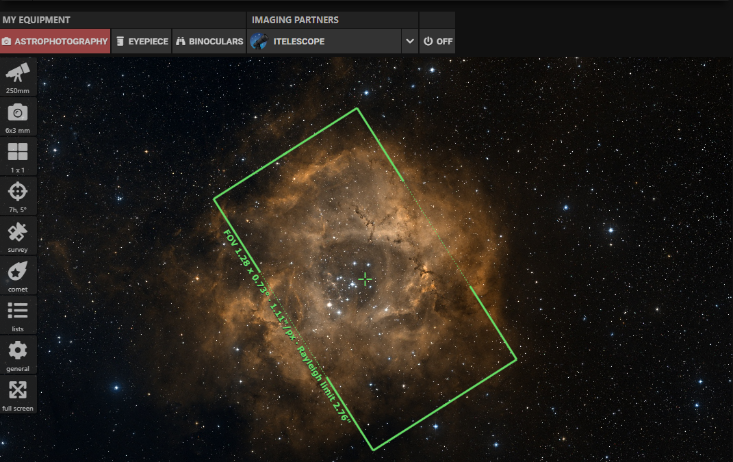The width and height of the screenshot is (733, 462).
Task: Select the Astrophotography mode tab
Action: [55, 41]
